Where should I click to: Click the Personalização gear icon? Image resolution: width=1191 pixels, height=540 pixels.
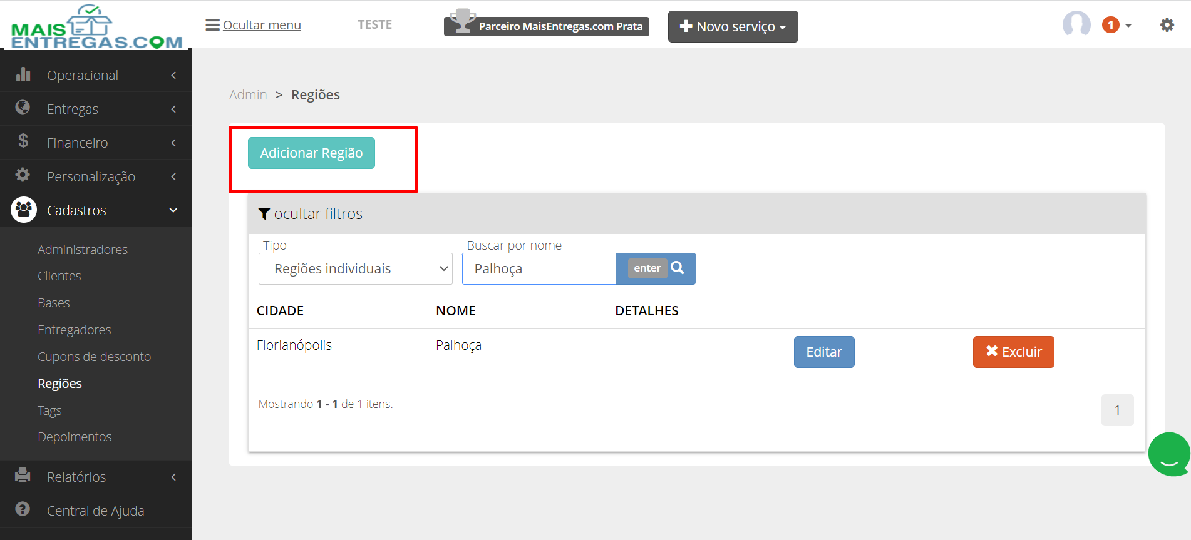coord(23,175)
